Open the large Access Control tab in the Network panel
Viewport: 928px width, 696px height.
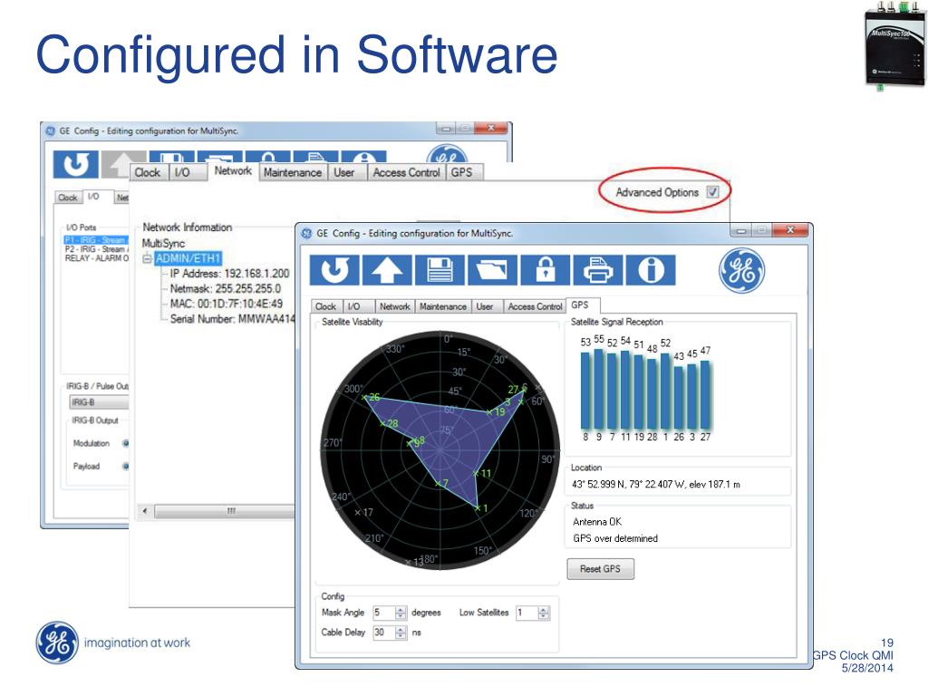pyautogui.click(x=407, y=172)
